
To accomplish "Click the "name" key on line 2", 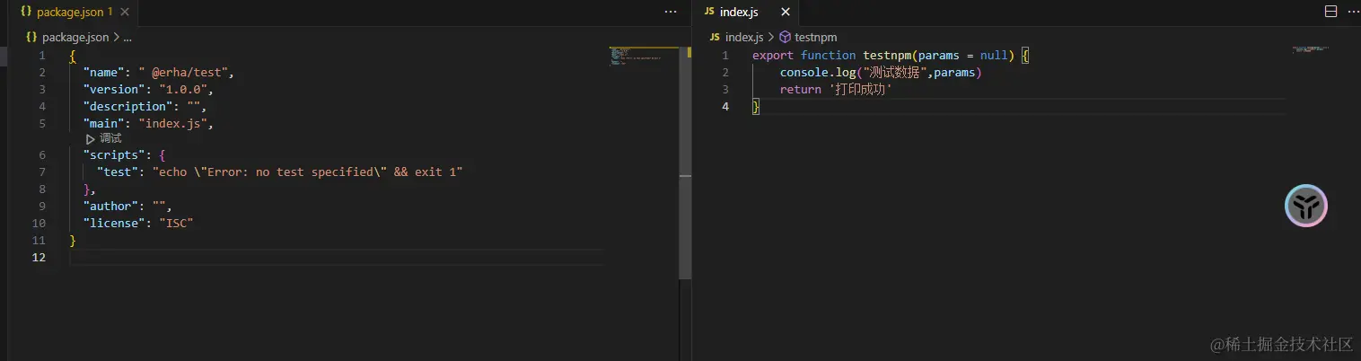I will tap(103, 73).
